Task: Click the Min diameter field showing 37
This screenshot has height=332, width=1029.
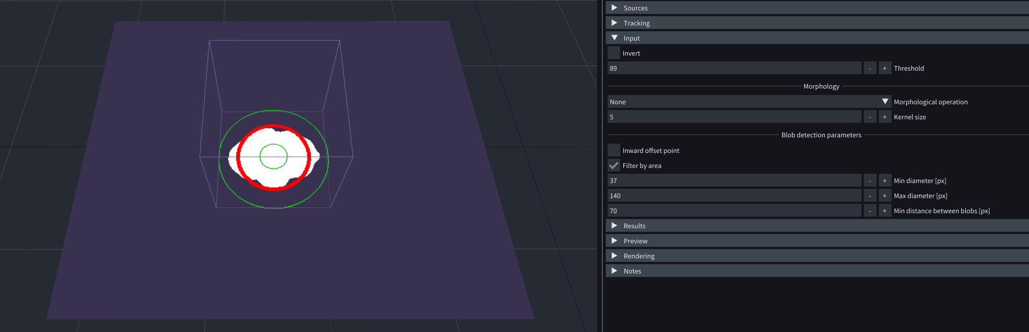Action: click(x=735, y=180)
